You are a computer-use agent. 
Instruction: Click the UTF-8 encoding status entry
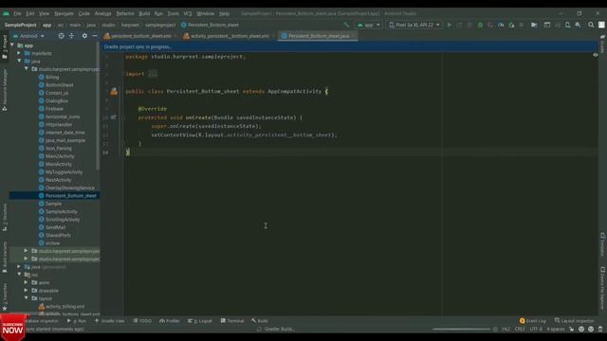click(536, 329)
